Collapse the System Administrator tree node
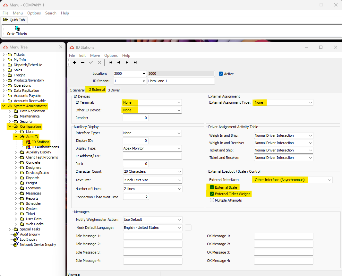Viewport: 342px width, 276px height. [4, 106]
